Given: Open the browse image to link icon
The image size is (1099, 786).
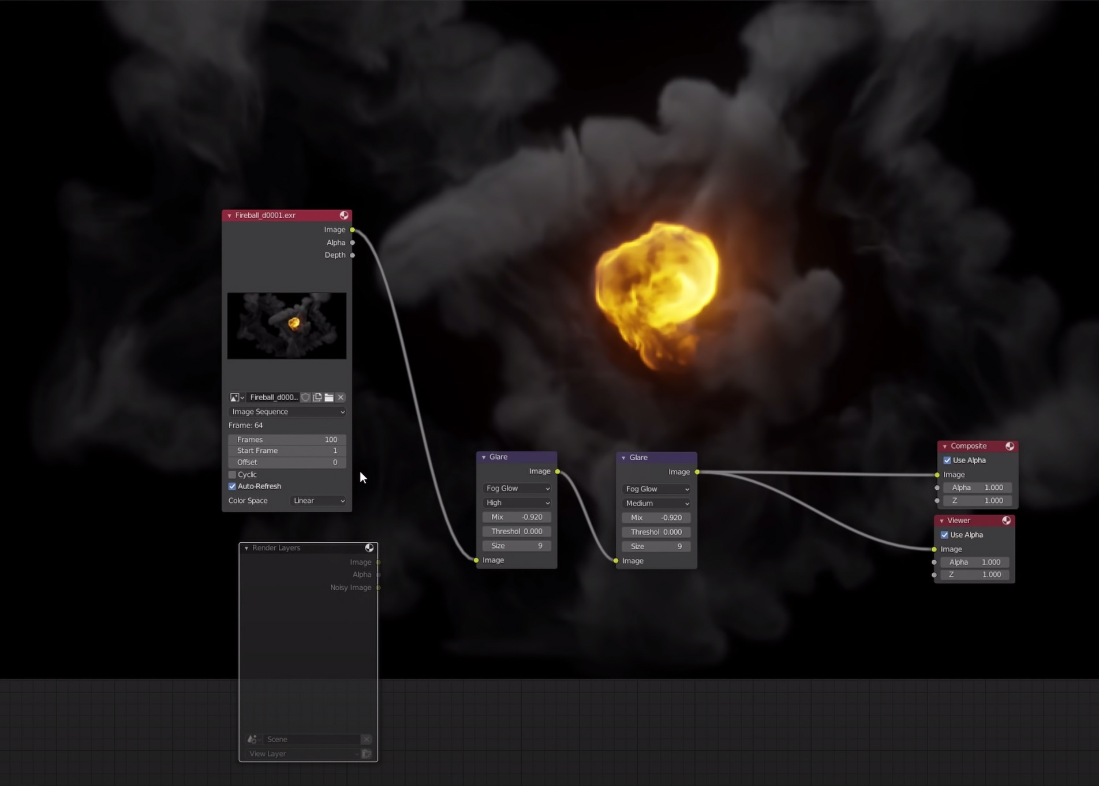Looking at the screenshot, I should pos(235,397).
